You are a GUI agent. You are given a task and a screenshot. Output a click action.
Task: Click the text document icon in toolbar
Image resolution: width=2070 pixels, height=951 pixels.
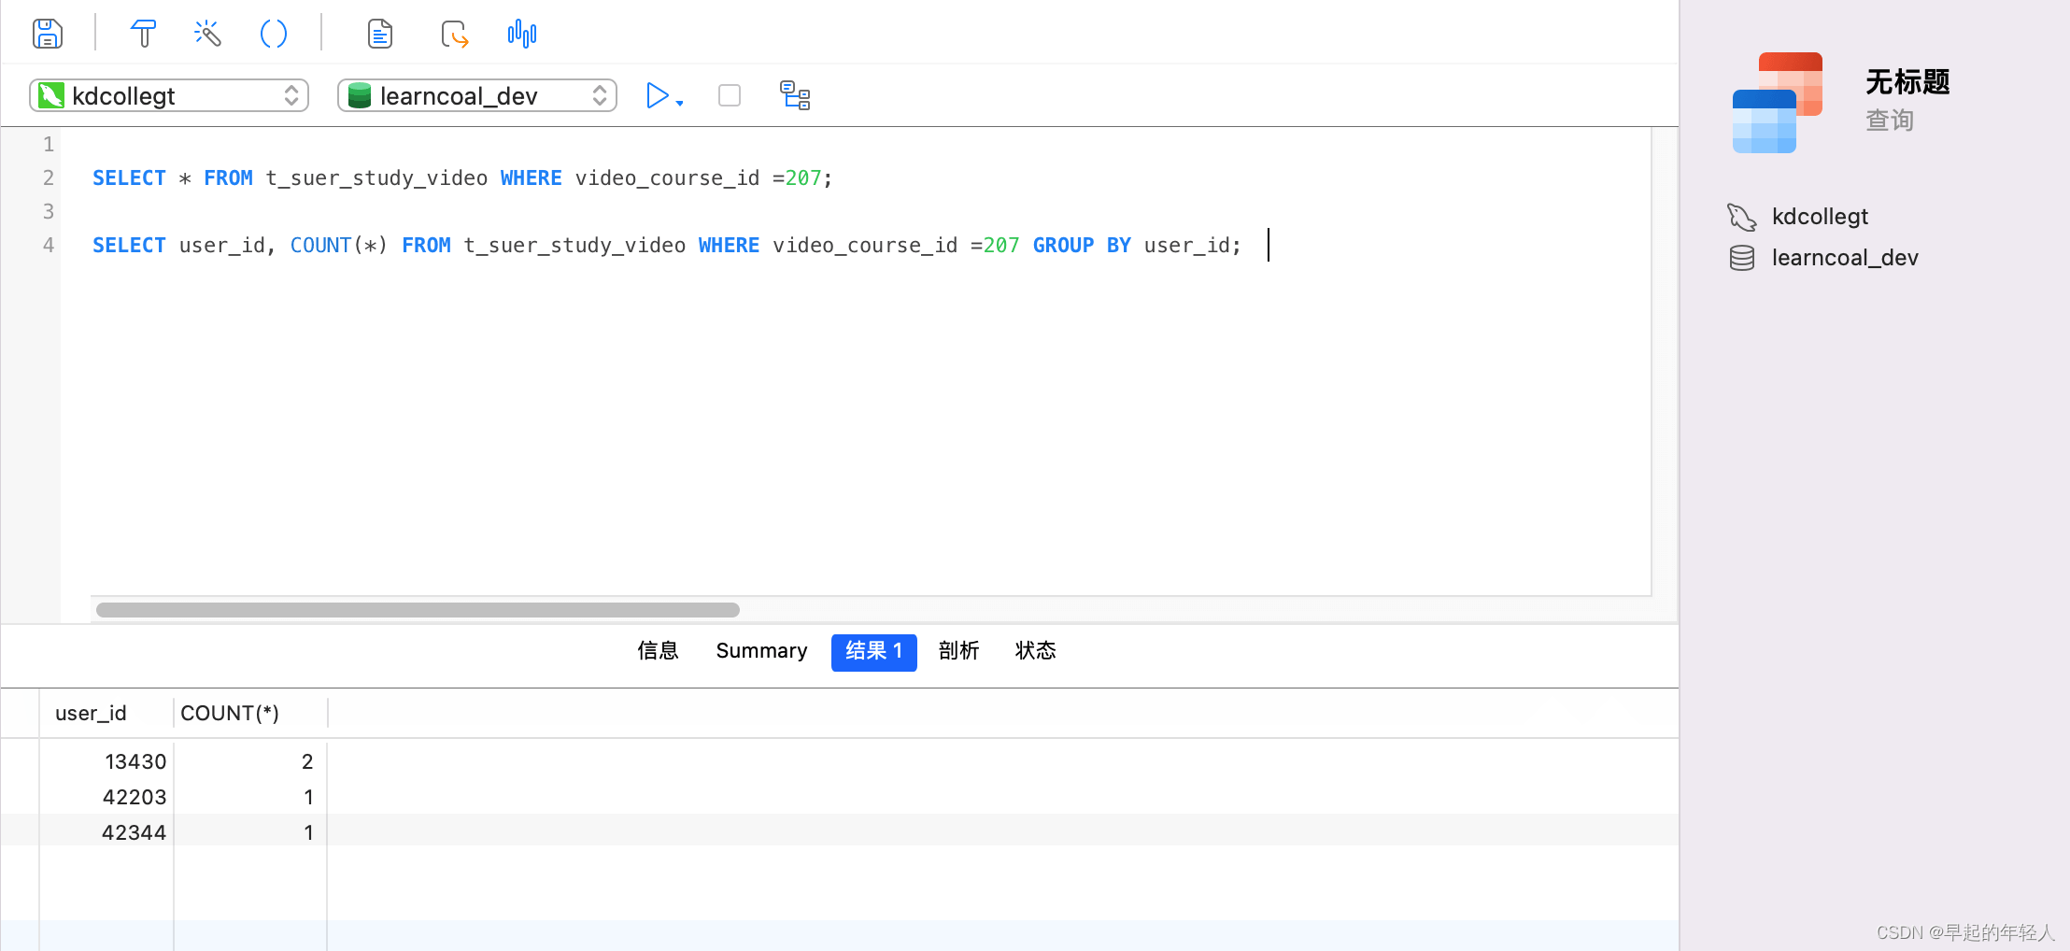point(379,34)
